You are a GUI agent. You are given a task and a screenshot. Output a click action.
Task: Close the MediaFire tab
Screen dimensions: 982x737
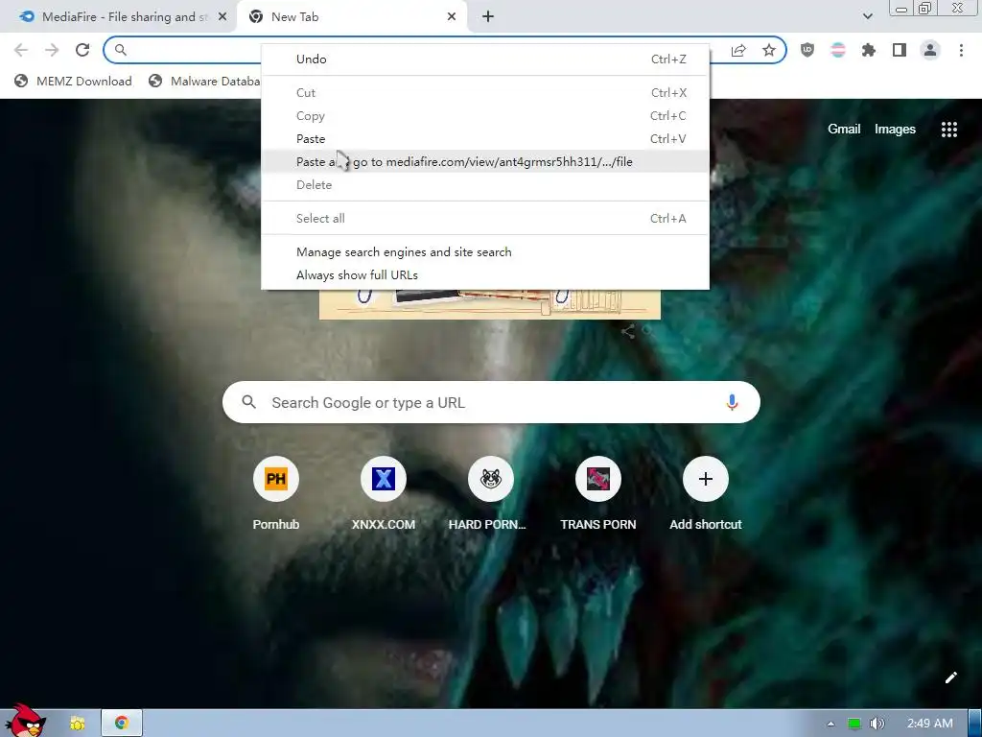tap(222, 17)
